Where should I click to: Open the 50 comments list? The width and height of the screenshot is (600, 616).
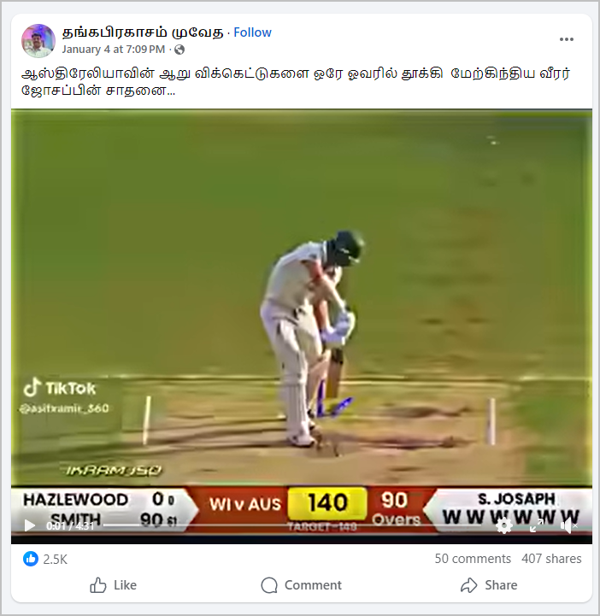click(x=473, y=559)
